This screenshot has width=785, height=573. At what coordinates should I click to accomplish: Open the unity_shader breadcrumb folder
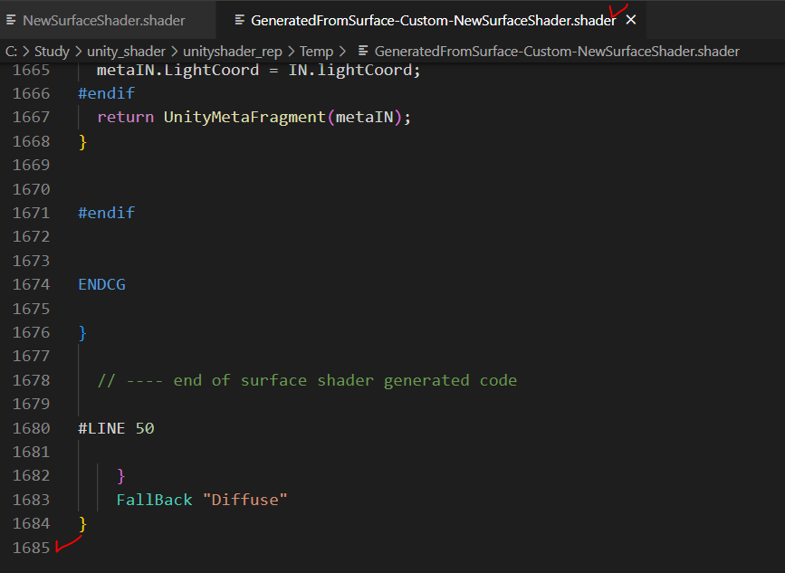coord(126,52)
